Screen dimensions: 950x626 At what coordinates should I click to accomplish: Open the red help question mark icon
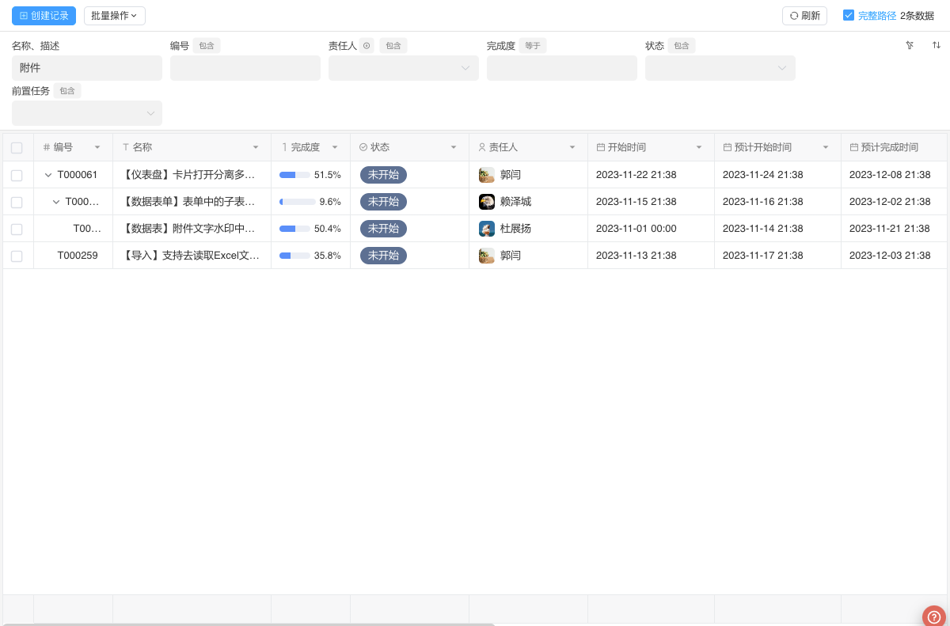(934, 617)
